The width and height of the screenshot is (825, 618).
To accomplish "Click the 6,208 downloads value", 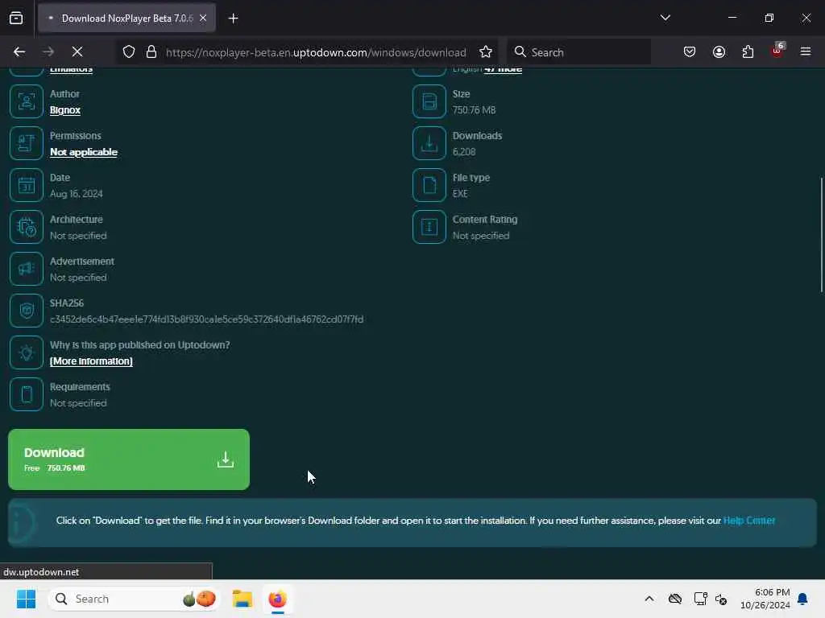I will [x=464, y=152].
